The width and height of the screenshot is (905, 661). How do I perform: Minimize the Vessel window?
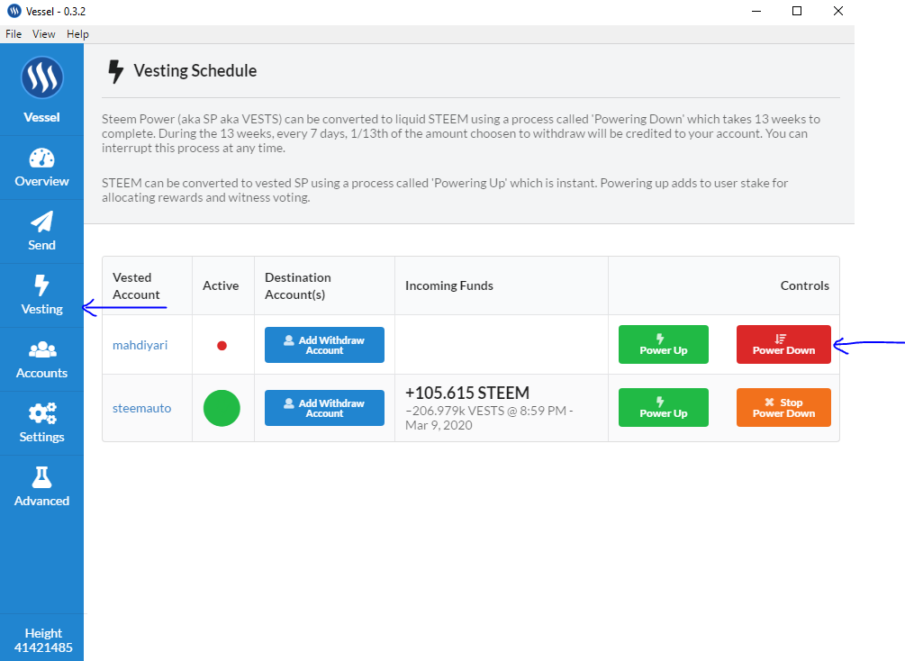pos(756,11)
